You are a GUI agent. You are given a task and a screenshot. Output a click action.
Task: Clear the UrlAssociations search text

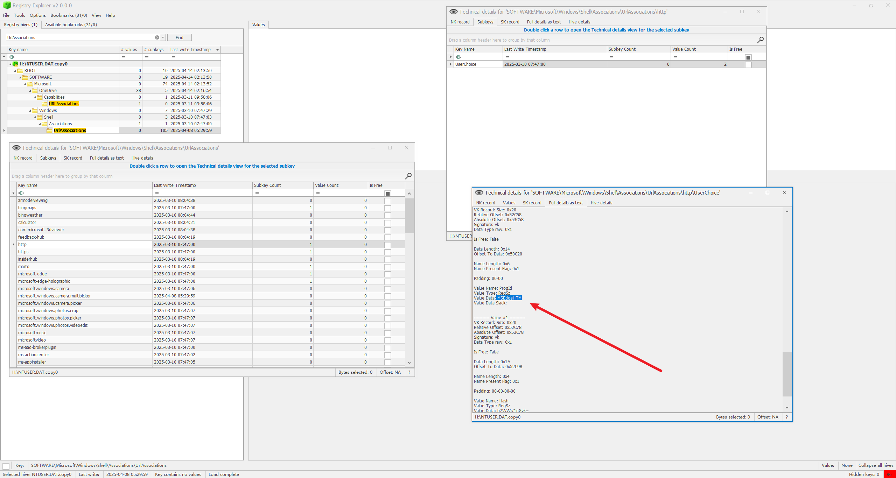pyautogui.click(x=157, y=37)
